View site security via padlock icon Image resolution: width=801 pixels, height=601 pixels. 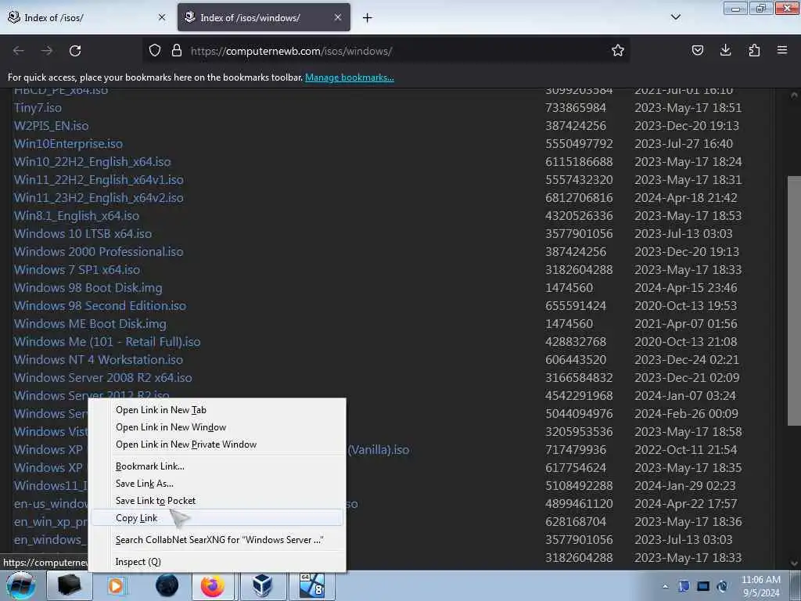[x=177, y=51]
